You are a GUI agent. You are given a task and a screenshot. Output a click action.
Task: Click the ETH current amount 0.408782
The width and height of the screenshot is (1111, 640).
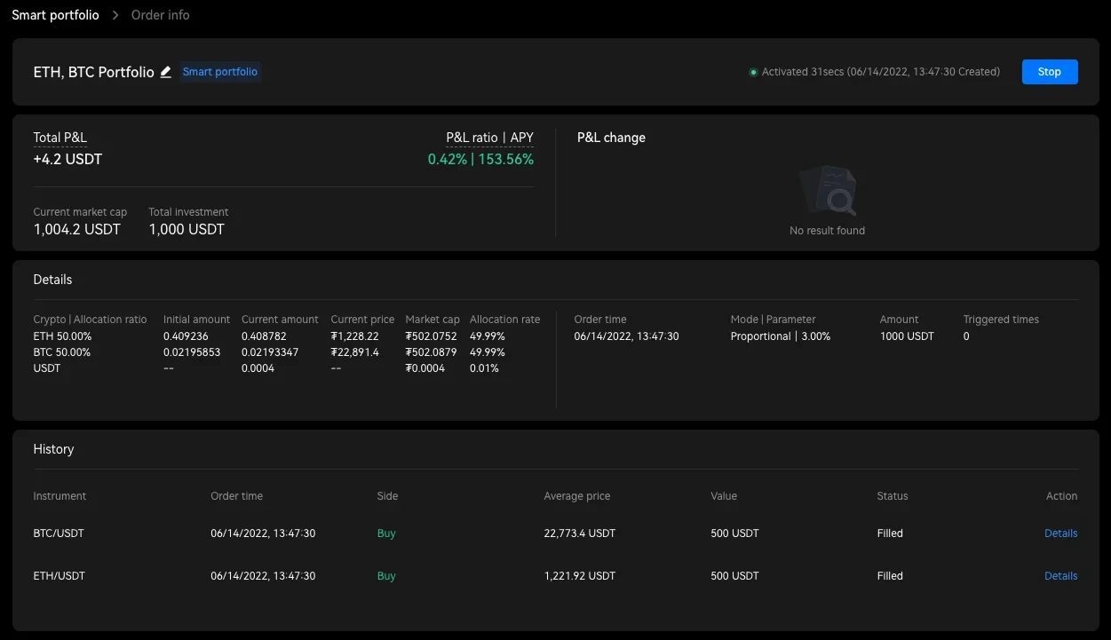[x=264, y=336]
